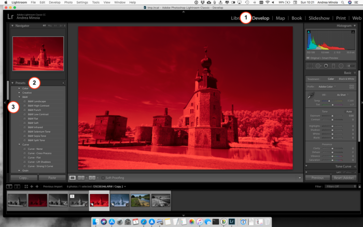Collapse the Curve presets group
Viewport: 363px width, 227px height.
pyautogui.click(x=19, y=145)
